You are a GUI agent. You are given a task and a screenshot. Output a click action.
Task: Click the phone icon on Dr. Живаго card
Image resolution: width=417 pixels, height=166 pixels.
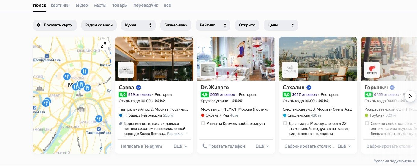[205, 146]
